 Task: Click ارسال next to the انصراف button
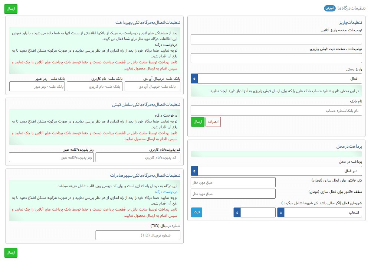coord(198,122)
